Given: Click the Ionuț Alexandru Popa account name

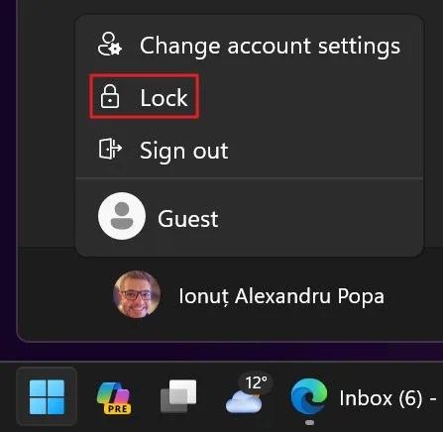Looking at the screenshot, I should (x=281, y=296).
